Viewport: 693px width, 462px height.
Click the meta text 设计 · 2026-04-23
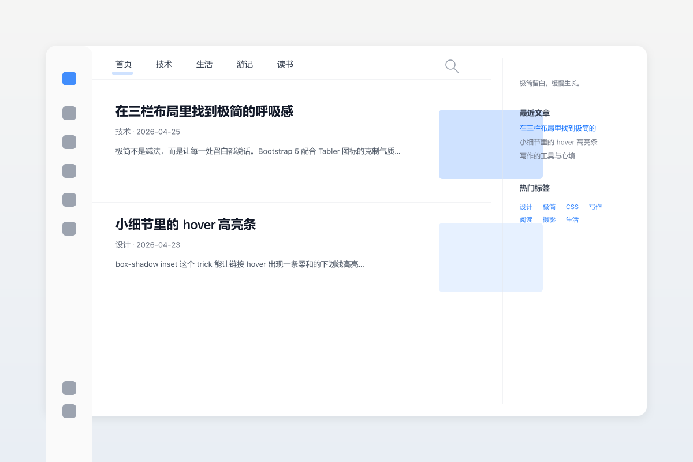point(148,245)
